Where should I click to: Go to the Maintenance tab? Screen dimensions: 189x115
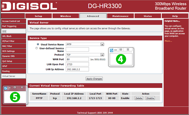click(x=120, y=16)
